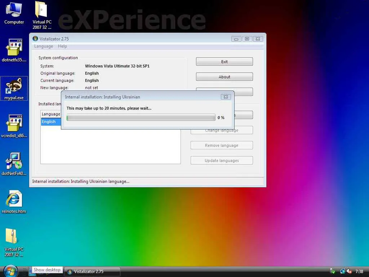Click the green-check system tray icon

(x=333, y=271)
